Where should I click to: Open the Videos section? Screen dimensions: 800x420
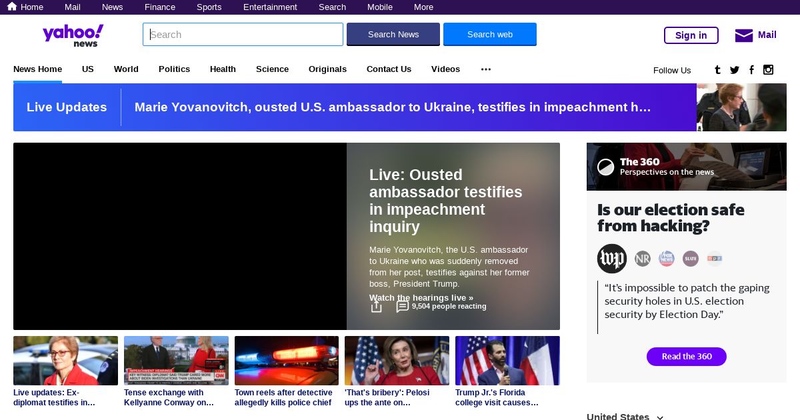(x=445, y=69)
